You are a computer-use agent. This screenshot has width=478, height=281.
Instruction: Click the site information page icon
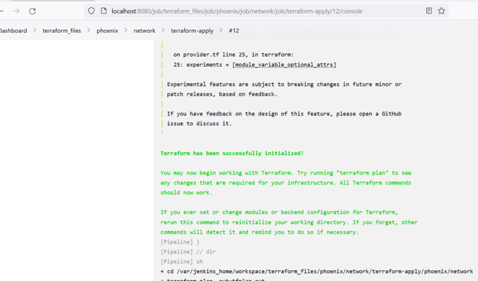coord(103,11)
